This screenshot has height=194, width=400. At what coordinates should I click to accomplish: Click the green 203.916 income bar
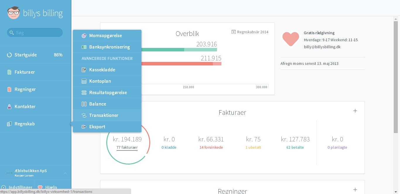point(179,50)
